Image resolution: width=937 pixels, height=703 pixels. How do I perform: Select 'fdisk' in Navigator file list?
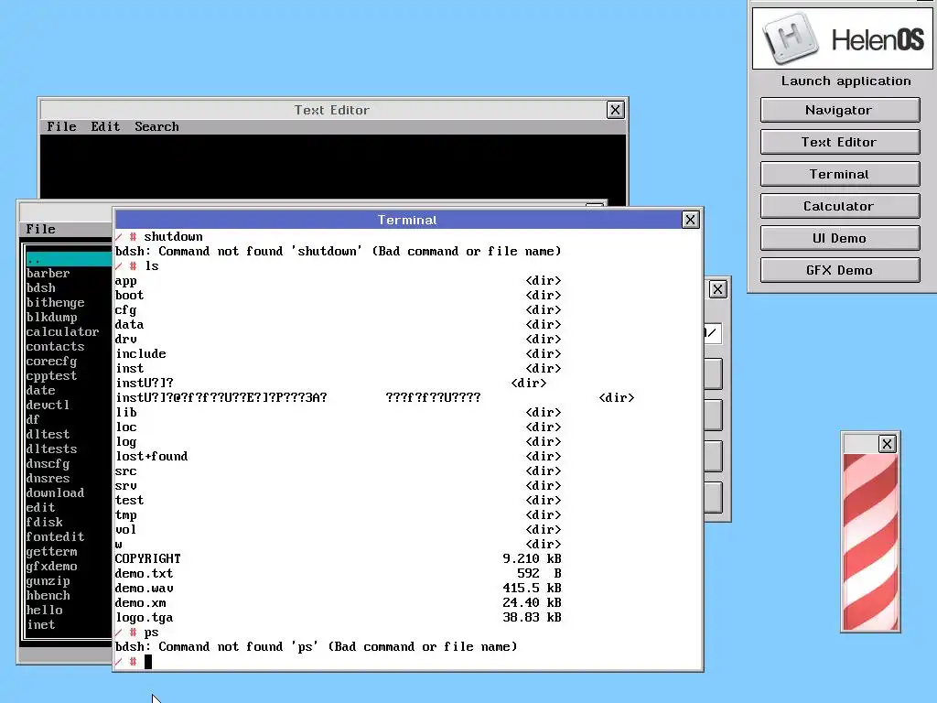pyautogui.click(x=44, y=523)
